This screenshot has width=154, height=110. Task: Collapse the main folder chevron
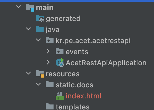(x=18, y=7)
